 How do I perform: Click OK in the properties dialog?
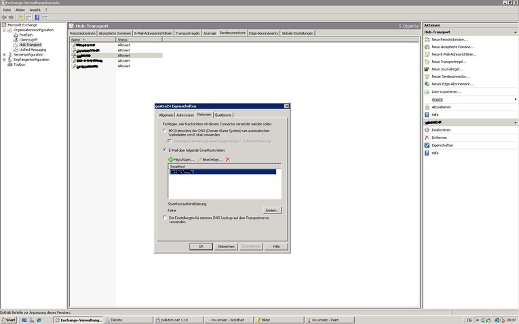pyautogui.click(x=201, y=247)
